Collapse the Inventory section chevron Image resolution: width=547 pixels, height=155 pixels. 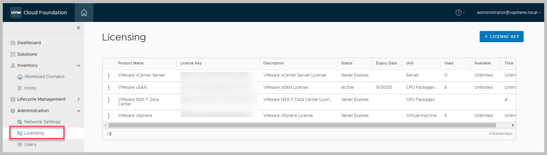point(79,65)
